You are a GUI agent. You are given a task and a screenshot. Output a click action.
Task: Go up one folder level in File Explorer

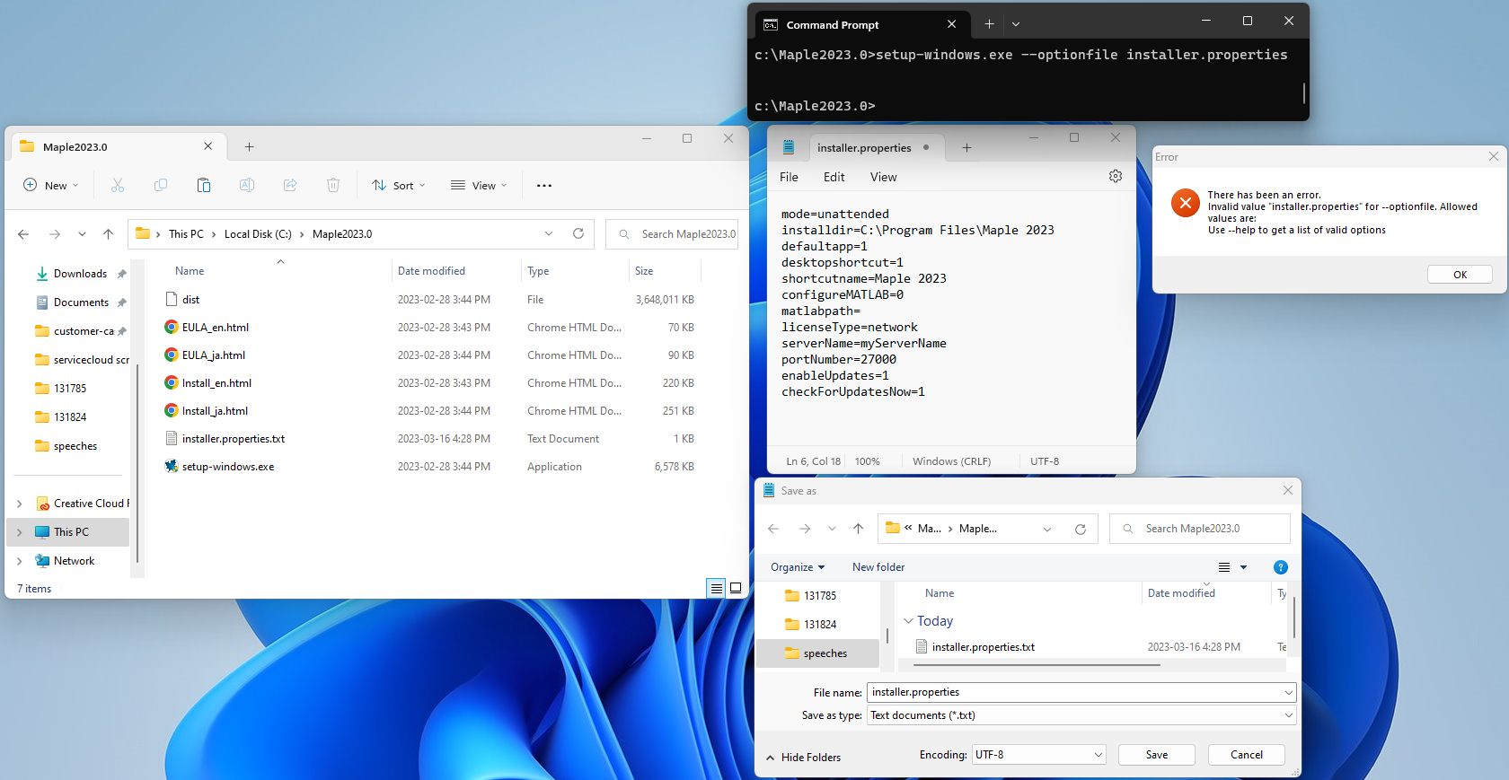coord(109,234)
